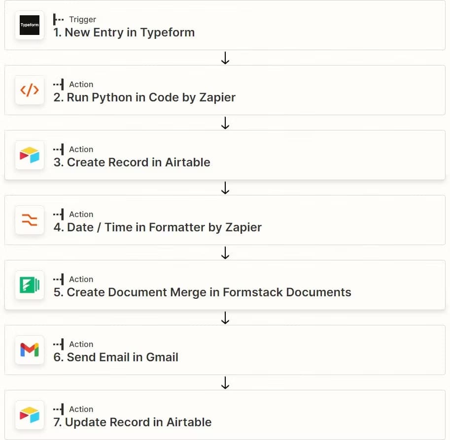450x440 pixels.
Task: Click the Gmail app icon
Action: point(30,350)
